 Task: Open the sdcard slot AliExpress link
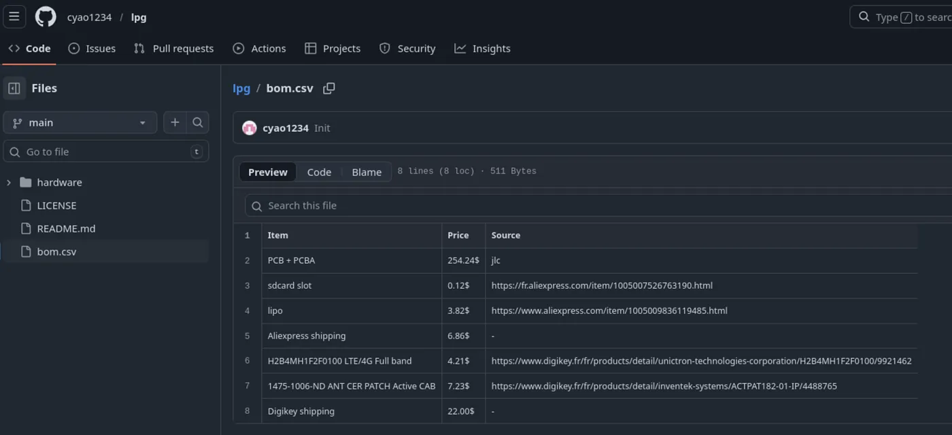pyautogui.click(x=602, y=285)
